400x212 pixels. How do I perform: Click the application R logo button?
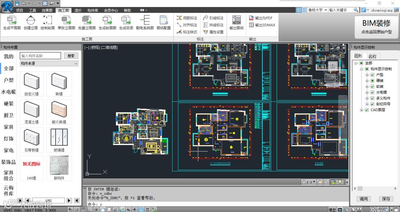[x=7, y=6]
